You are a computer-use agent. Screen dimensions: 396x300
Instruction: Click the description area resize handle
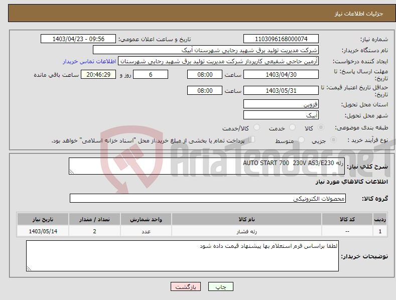(x=72, y=172)
